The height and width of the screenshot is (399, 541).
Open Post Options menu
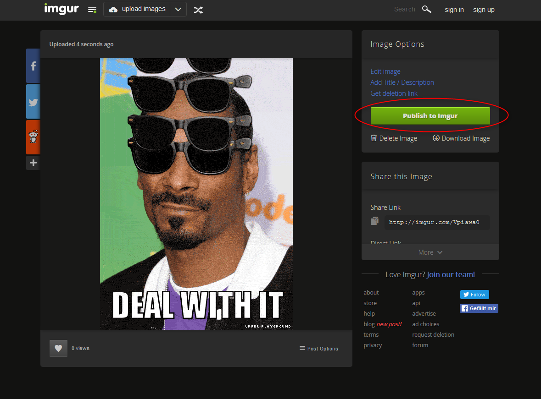pos(319,348)
